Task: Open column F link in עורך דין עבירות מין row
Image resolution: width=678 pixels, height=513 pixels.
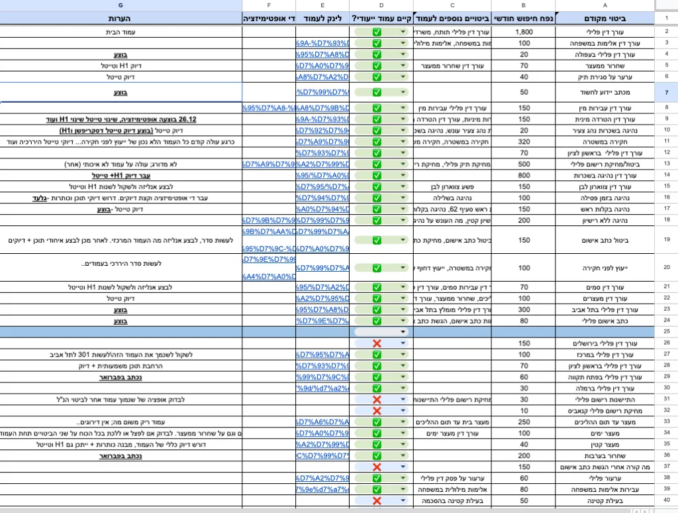Action: (269, 108)
